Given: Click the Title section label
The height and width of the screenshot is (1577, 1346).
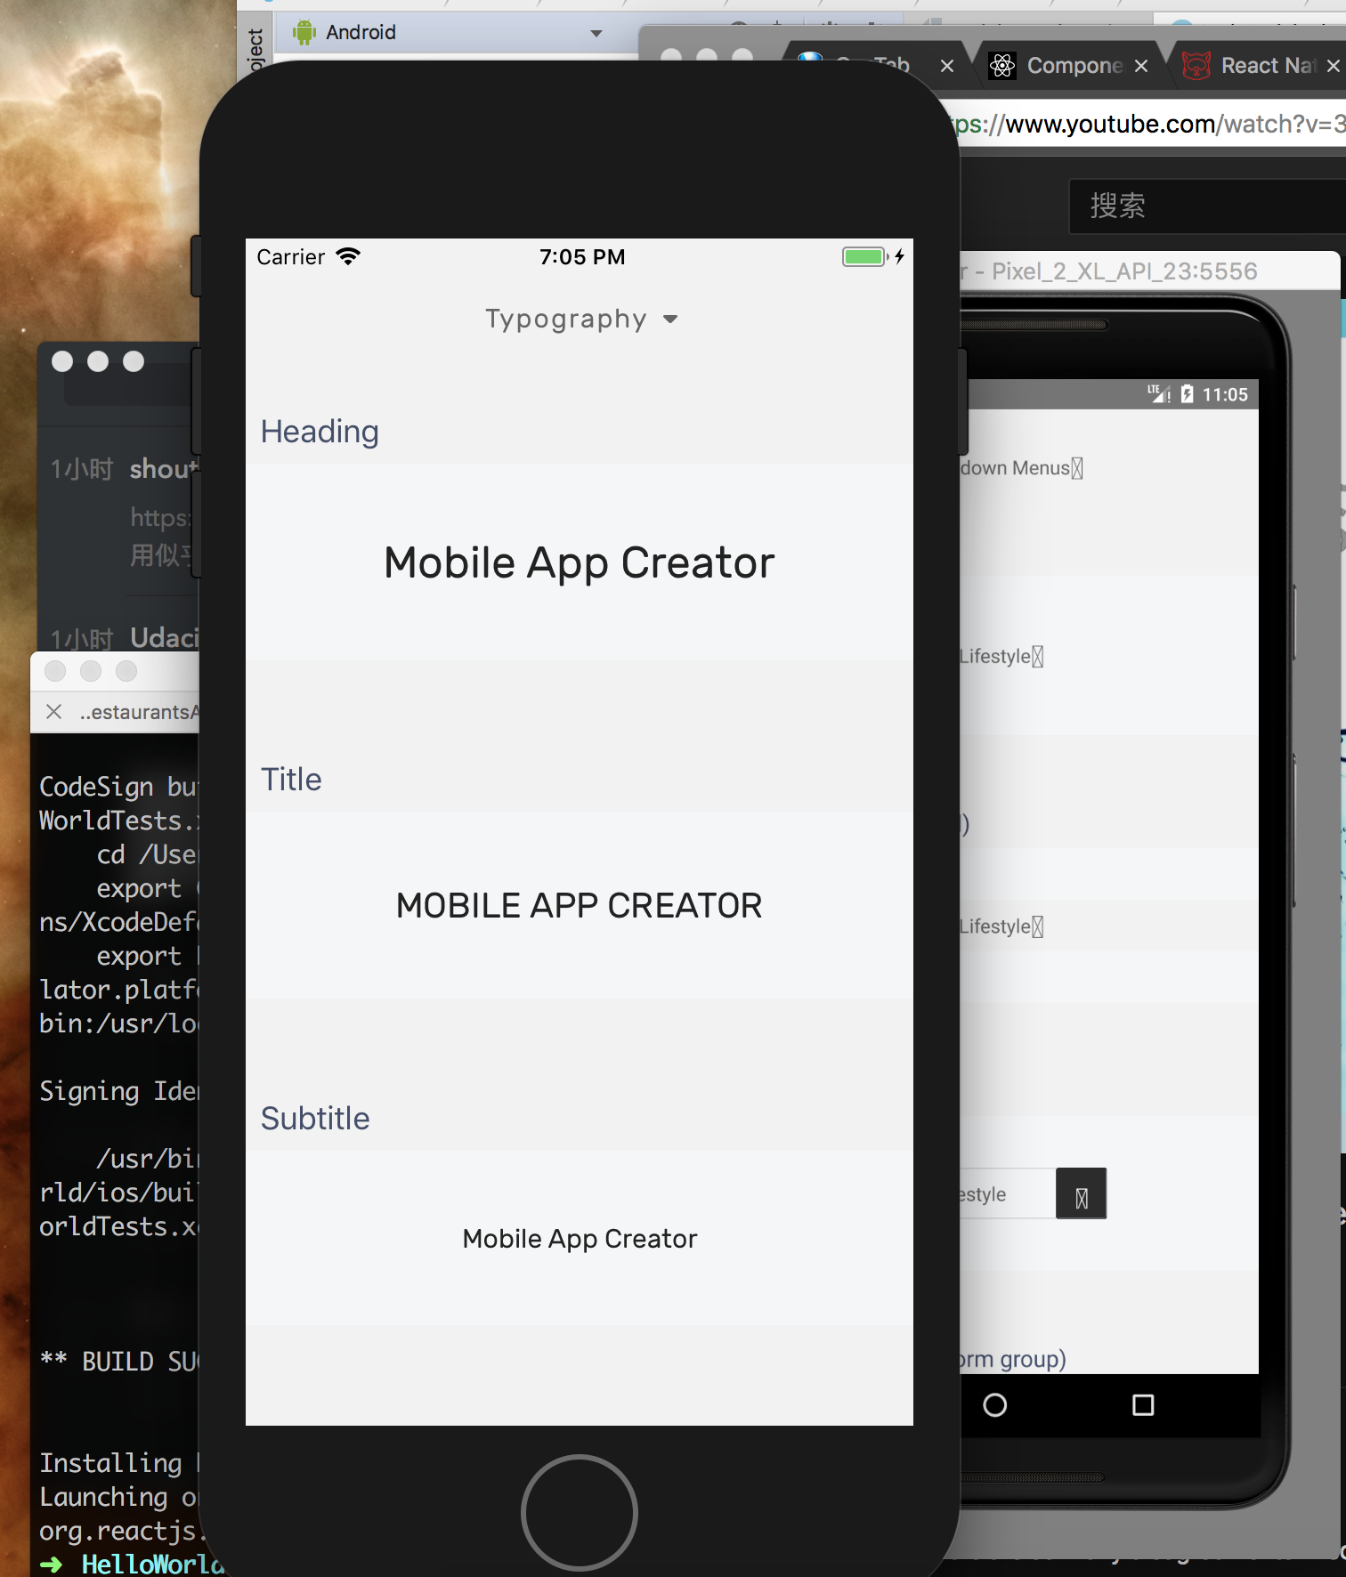Looking at the screenshot, I should [291, 780].
